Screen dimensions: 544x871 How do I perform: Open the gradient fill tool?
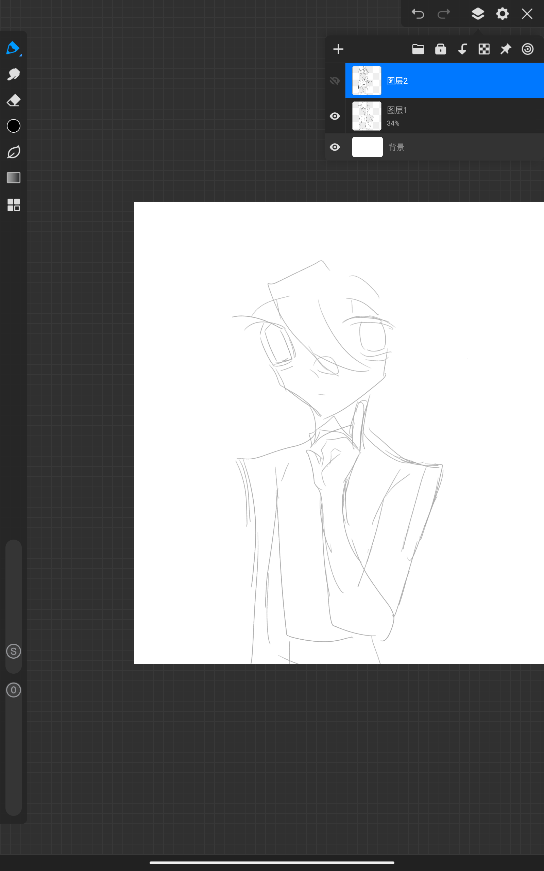pos(13,178)
